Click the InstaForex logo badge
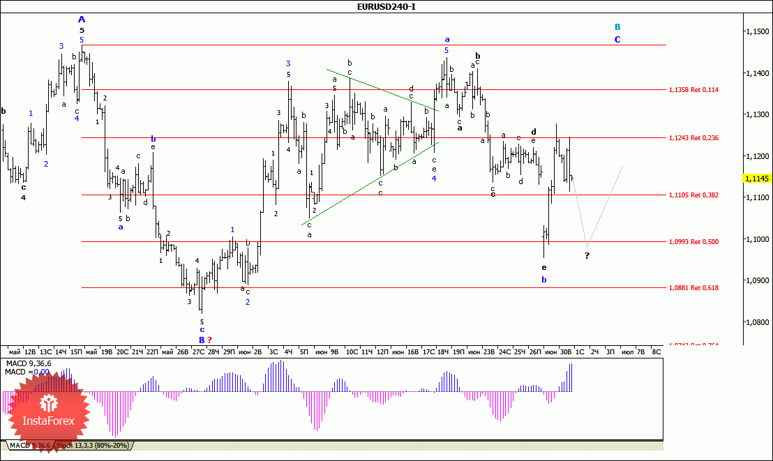The image size is (773, 461). pos(49,411)
